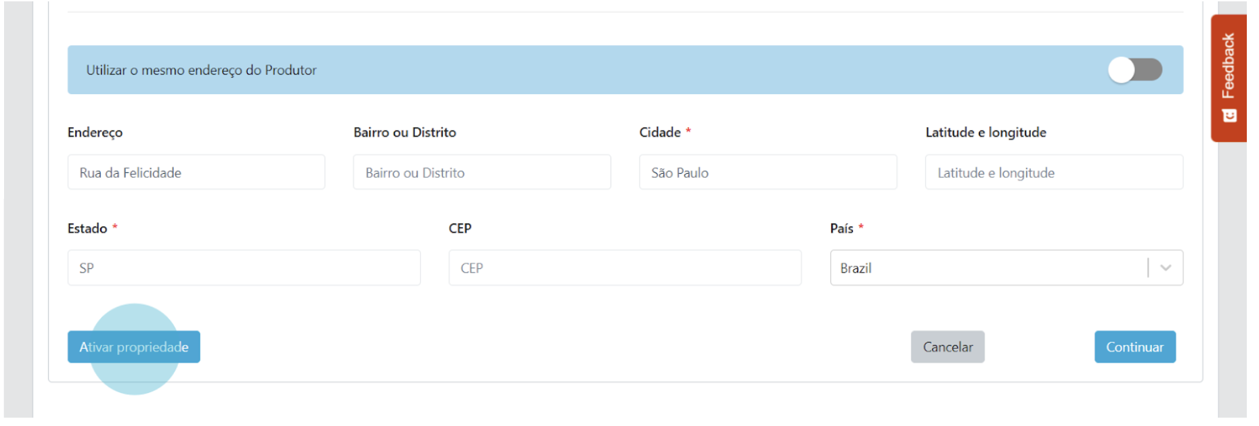The width and height of the screenshot is (1259, 426).
Task: Open the Feedback side tab text
Action: pos(1228,66)
